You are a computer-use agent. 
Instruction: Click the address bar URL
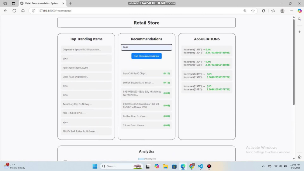55,11
